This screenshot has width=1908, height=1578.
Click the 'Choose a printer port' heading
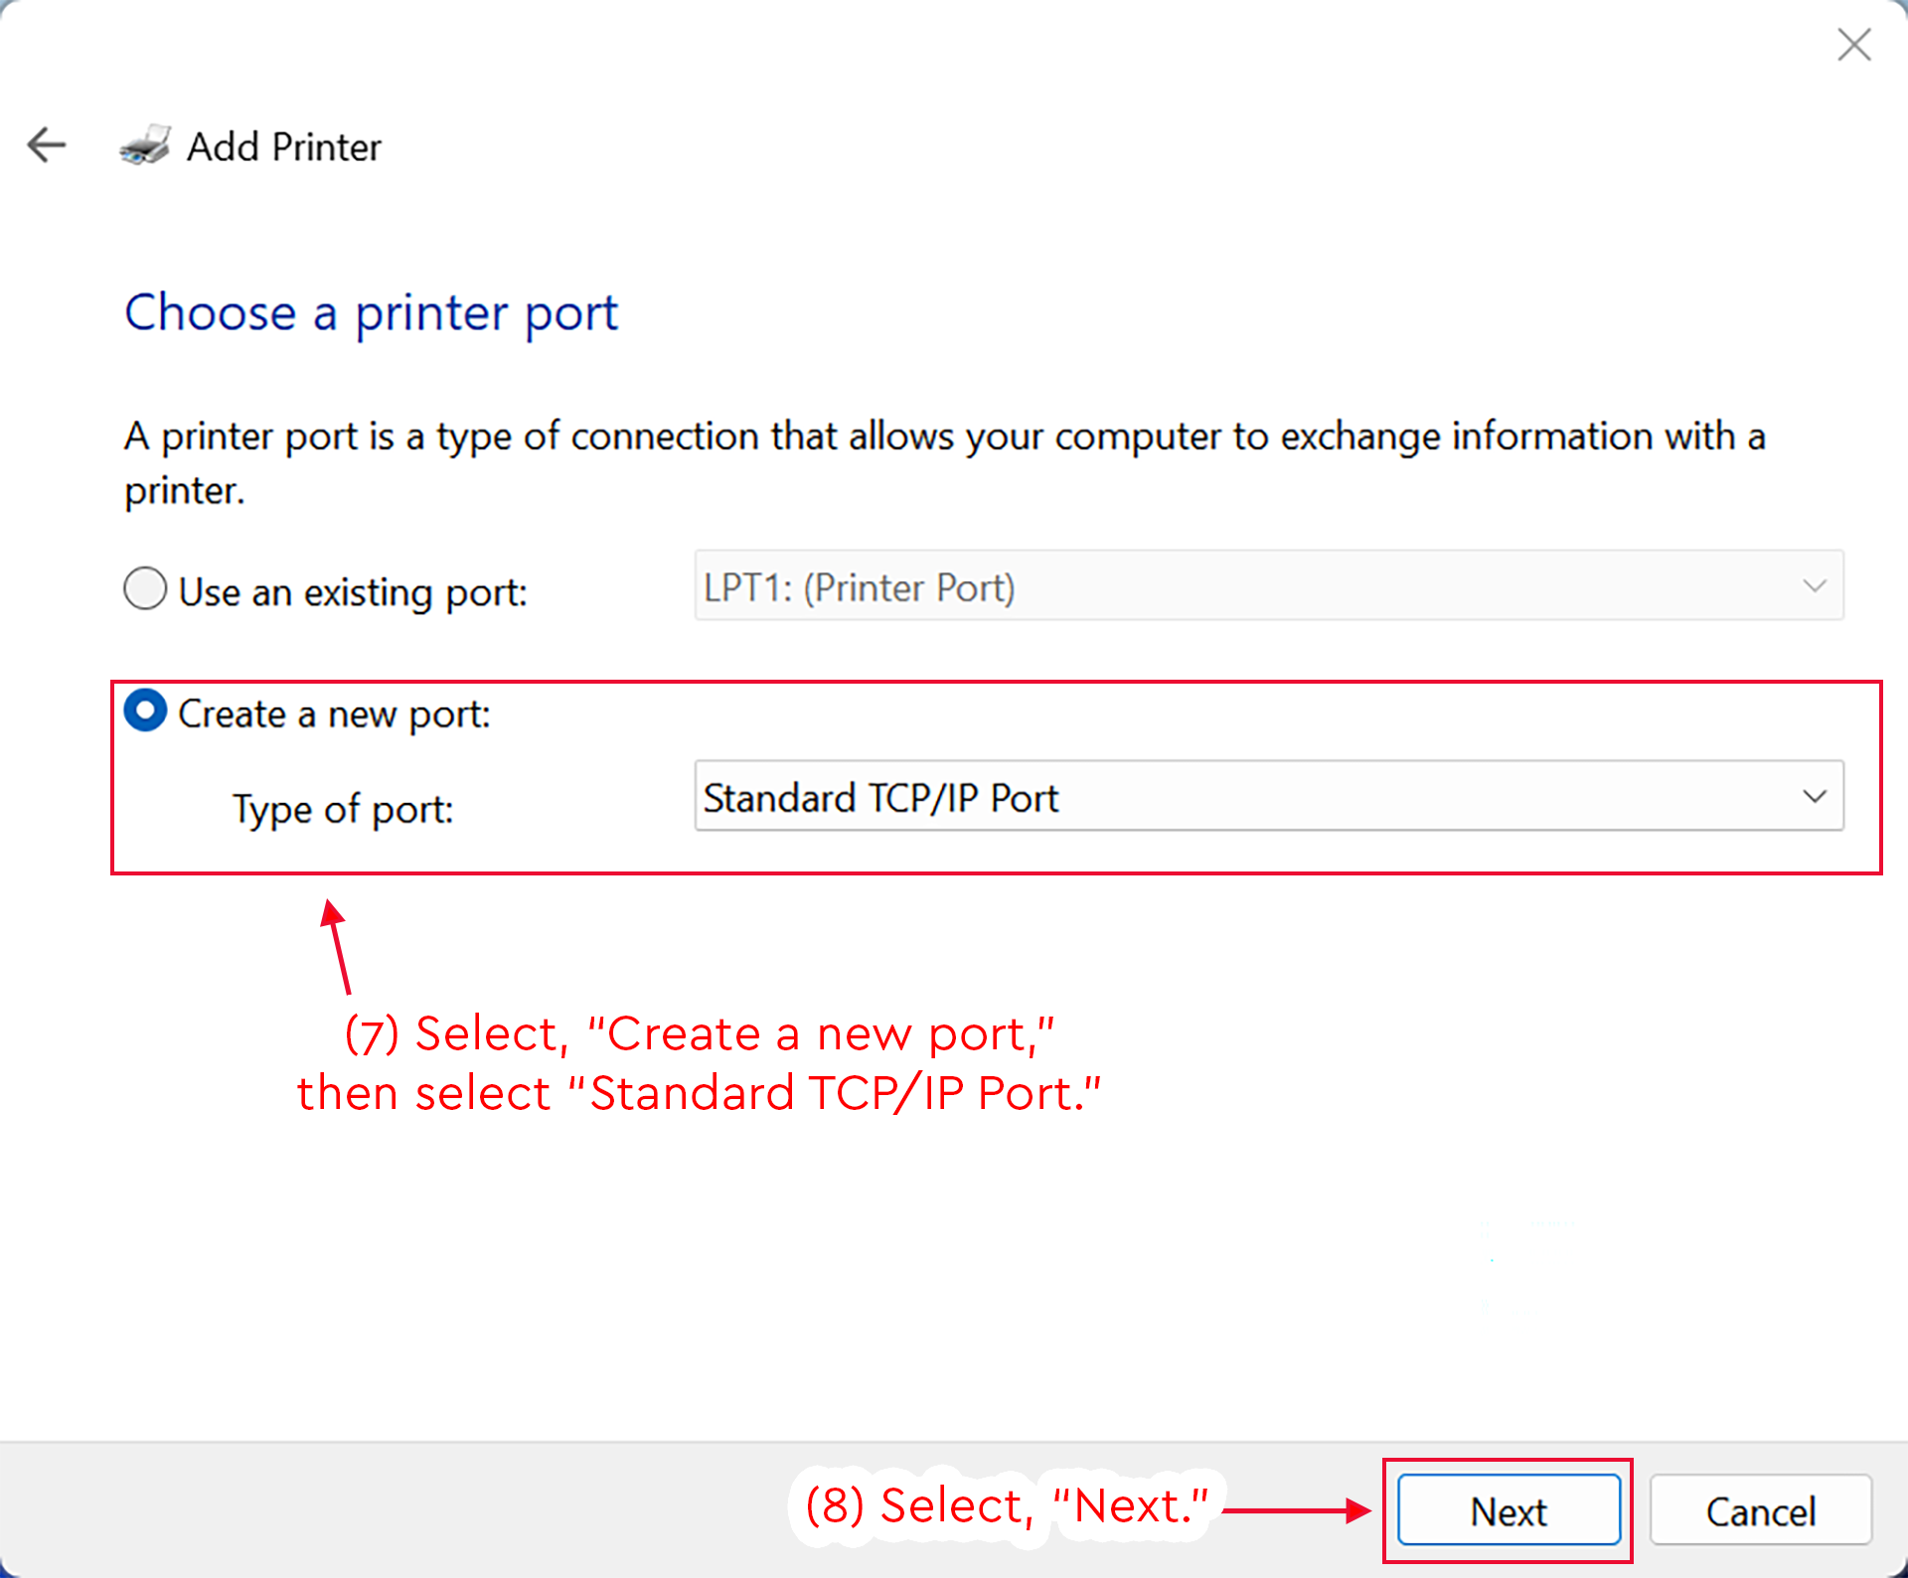pyautogui.click(x=371, y=314)
